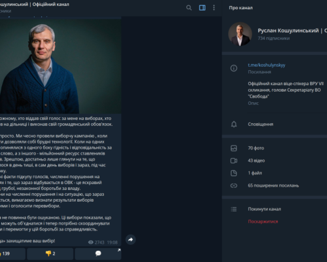
Task: Click the views eye icon 2743
Action: pos(91,242)
